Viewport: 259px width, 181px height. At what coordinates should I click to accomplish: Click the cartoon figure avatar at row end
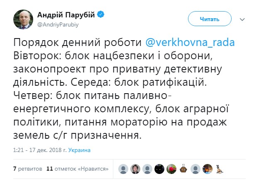pyautogui.click(x=219, y=169)
